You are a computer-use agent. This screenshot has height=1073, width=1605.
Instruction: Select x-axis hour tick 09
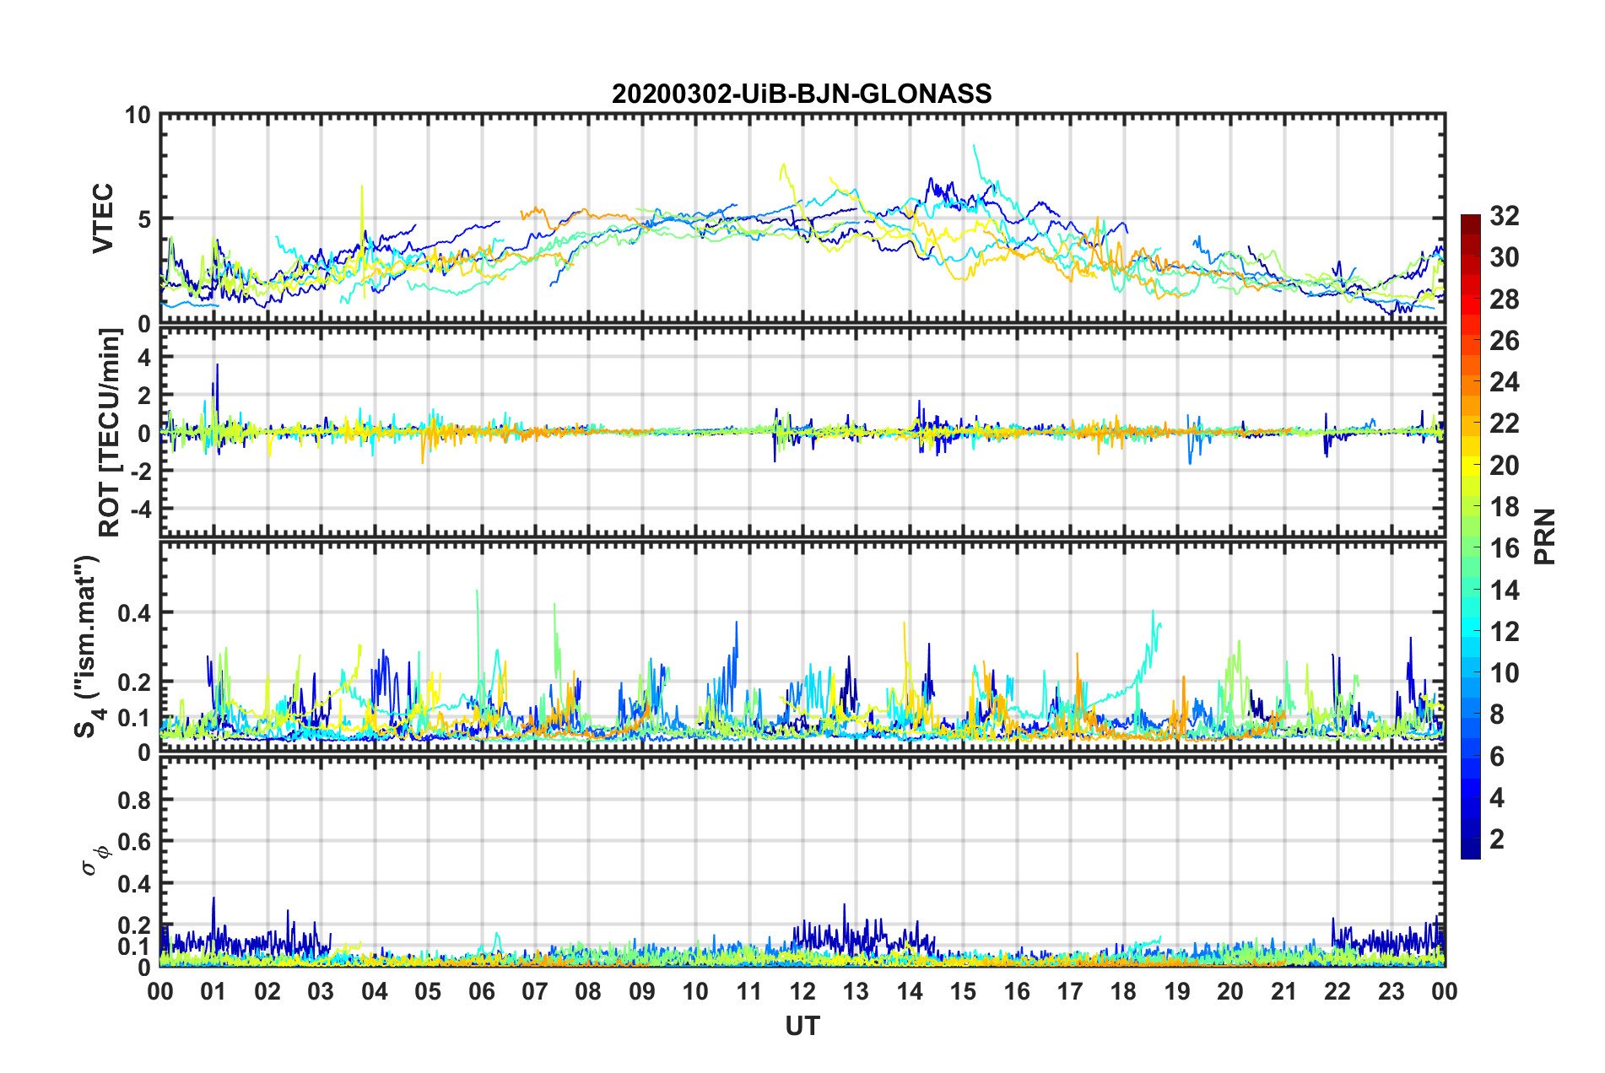(x=642, y=991)
